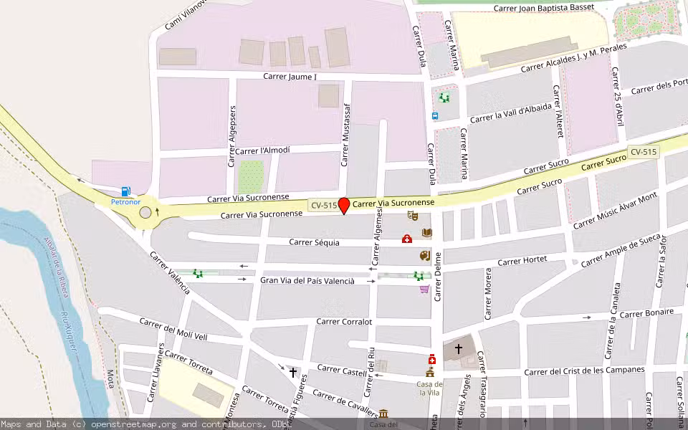Click the Carrer dels Àngels label
The image size is (688, 430).
coord(464,401)
